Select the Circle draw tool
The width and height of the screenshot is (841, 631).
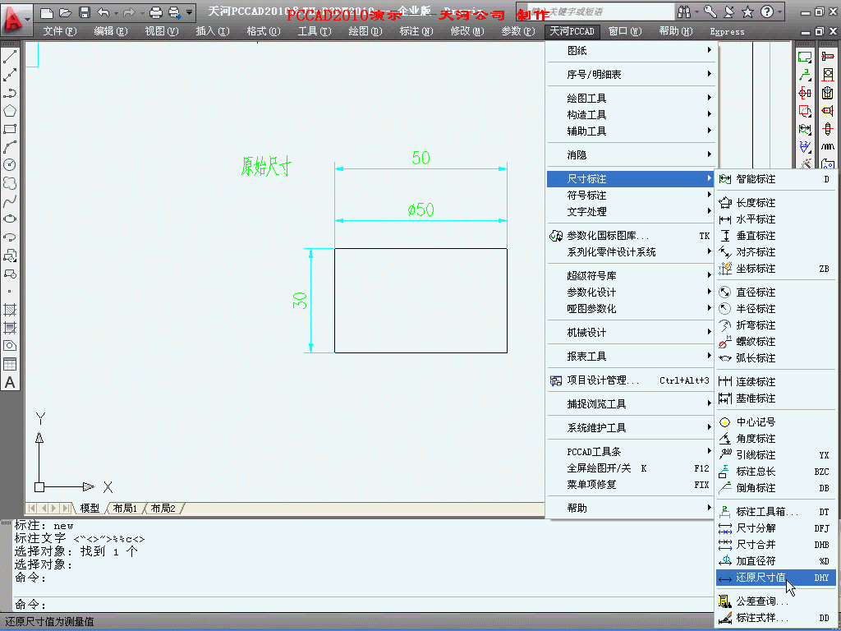(x=10, y=164)
